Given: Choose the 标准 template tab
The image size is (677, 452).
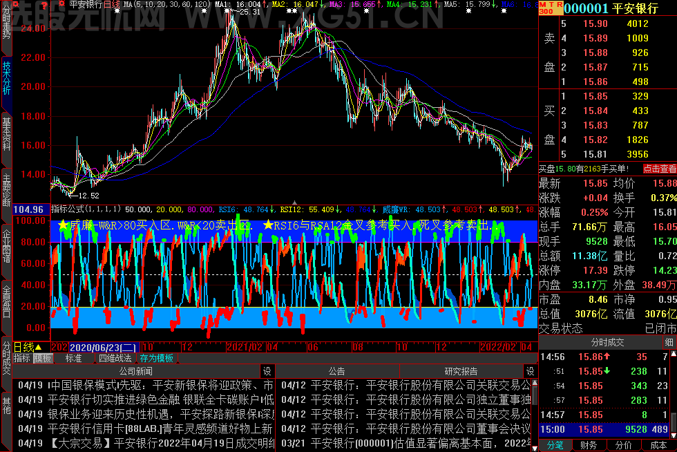Looking at the screenshot, I should [73, 358].
